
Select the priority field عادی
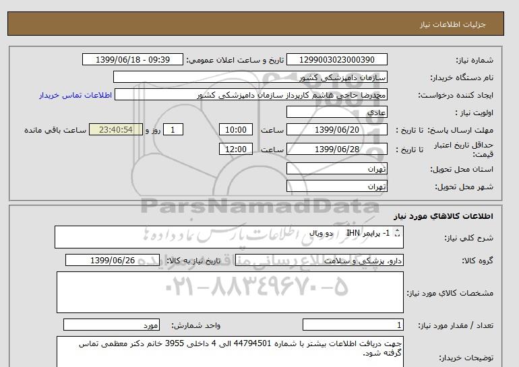pos(336,112)
